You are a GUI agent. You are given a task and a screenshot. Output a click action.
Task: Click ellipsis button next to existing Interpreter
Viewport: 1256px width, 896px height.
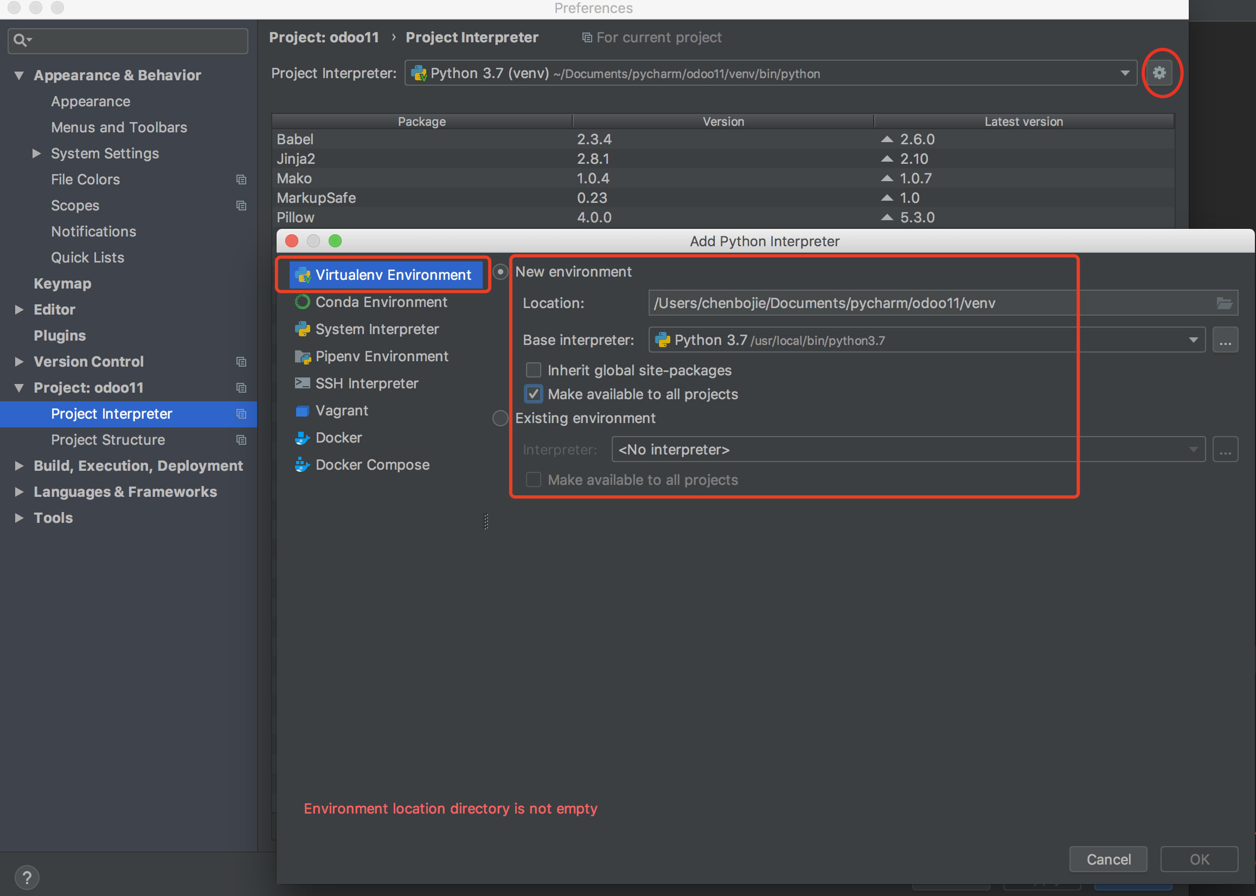(1225, 450)
